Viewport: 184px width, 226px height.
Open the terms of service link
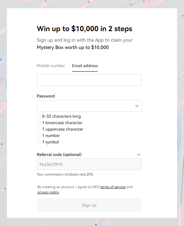pos(113,187)
